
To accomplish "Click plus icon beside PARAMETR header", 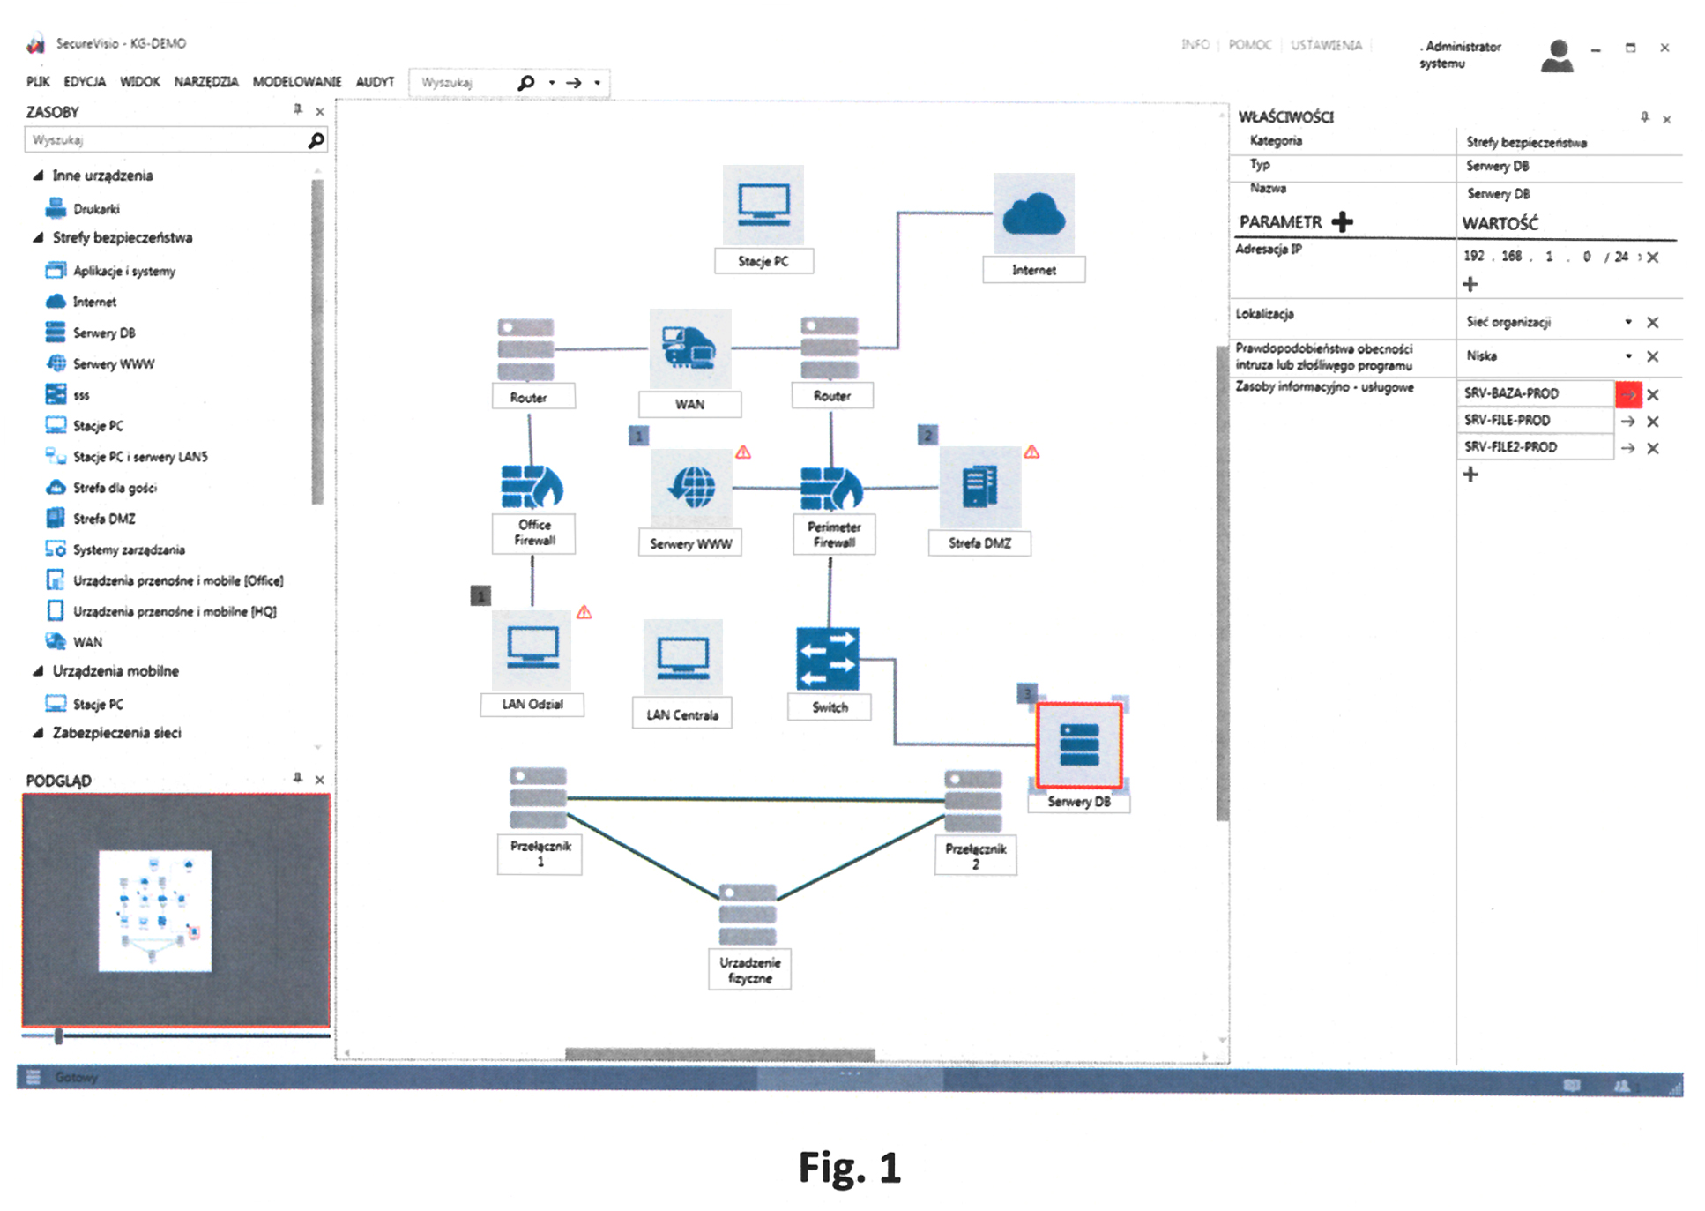I will tap(1342, 221).
